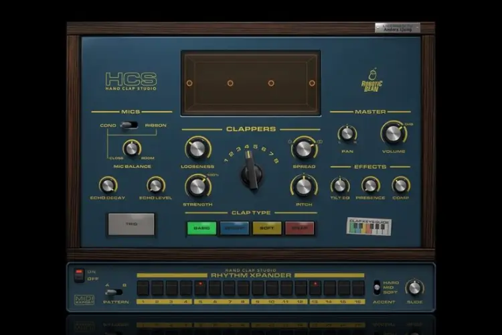Enable step 16 in the sequencer
The width and height of the screenshot is (502, 335).
point(358,288)
